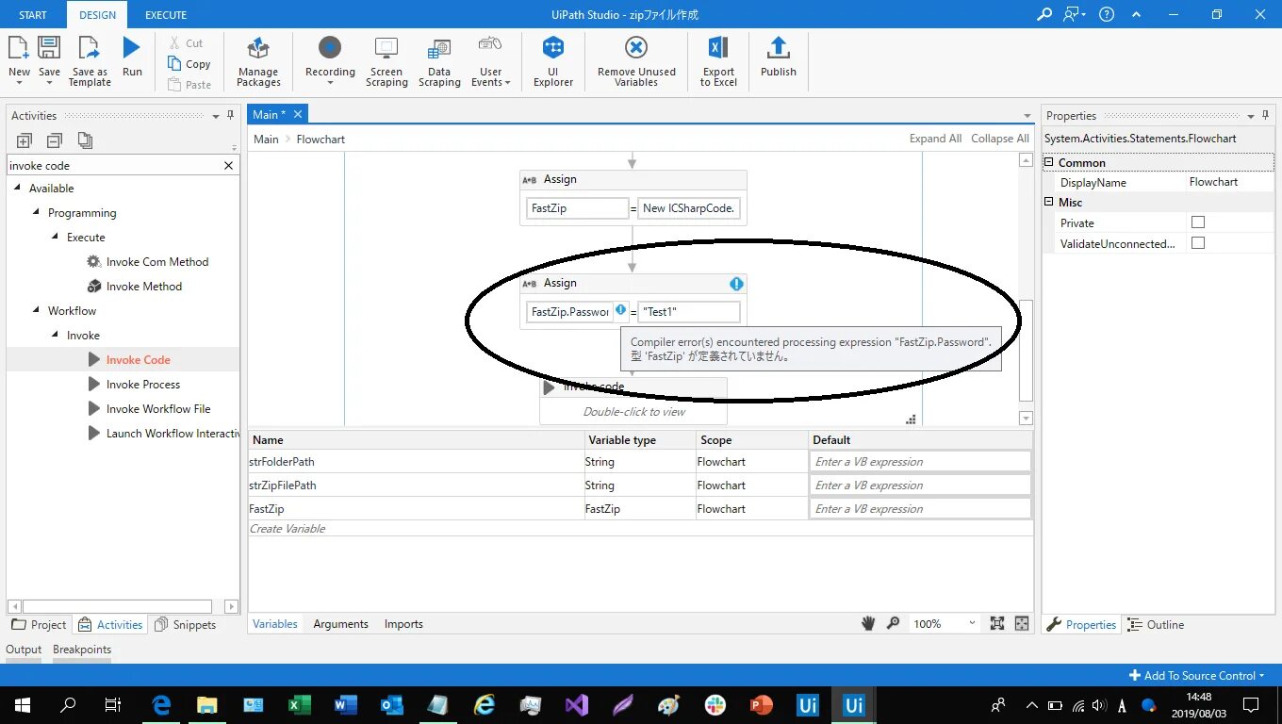Launch Data Scraping tool
This screenshot has width=1282, height=724.
pyautogui.click(x=439, y=62)
